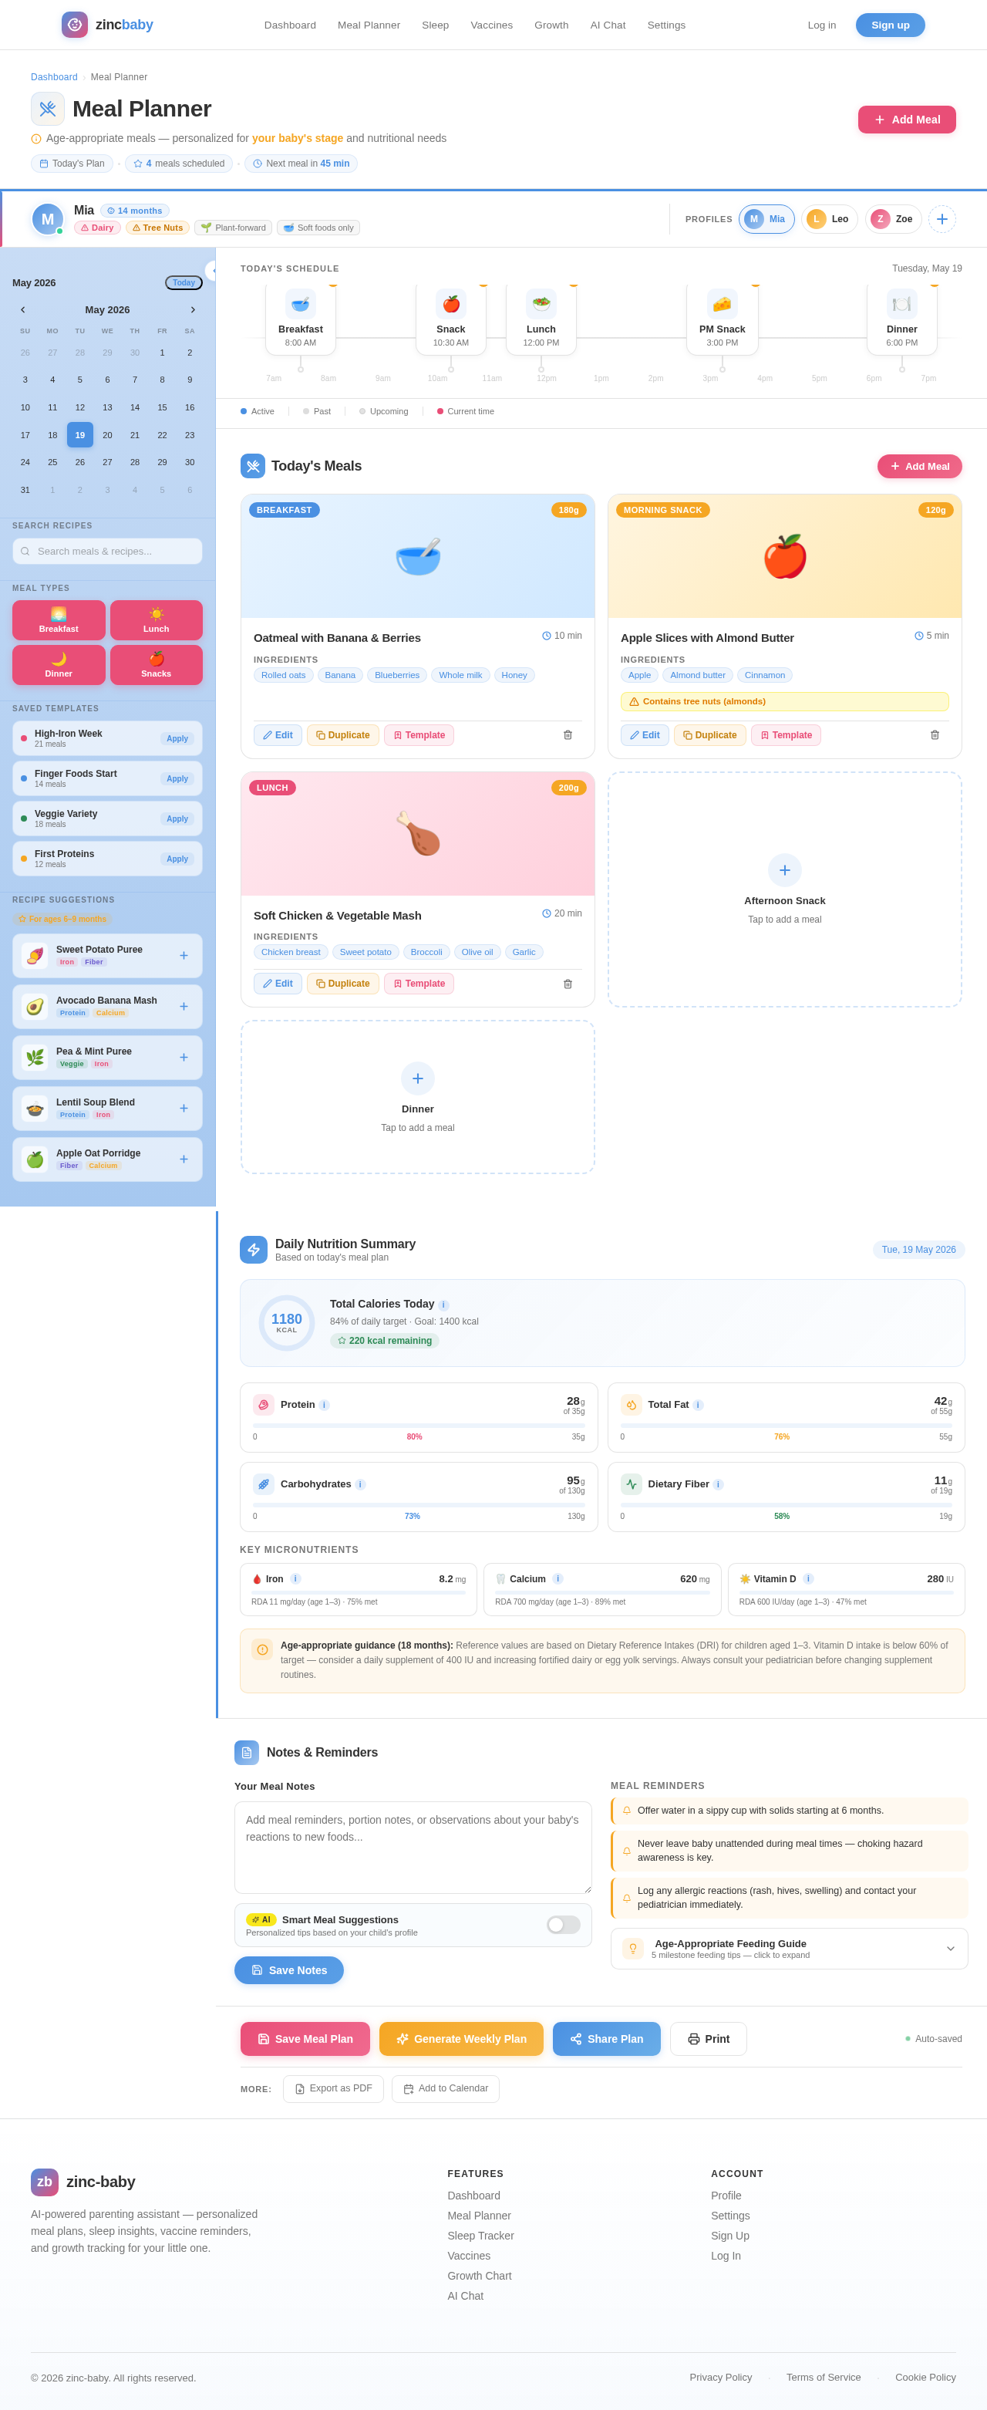Click the Carbohydrates progress bar
987x2410 pixels.
(418, 1504)
